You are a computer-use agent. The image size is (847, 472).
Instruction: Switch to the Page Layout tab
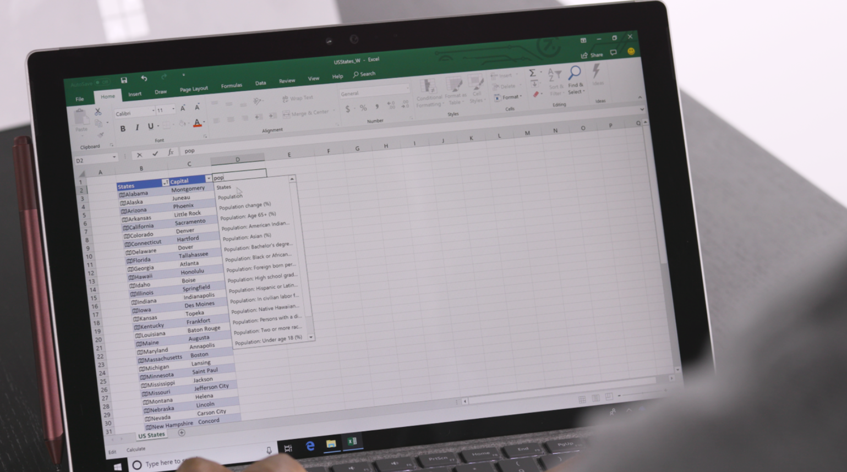point(194,89)
